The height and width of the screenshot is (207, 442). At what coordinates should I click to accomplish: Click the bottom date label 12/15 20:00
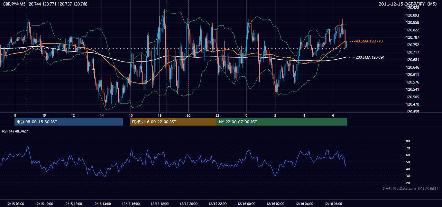click(x=188, y=204)
